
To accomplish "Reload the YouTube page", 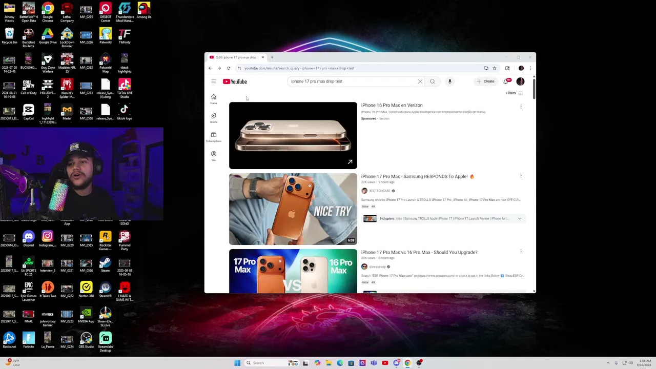I will [229, 68].
